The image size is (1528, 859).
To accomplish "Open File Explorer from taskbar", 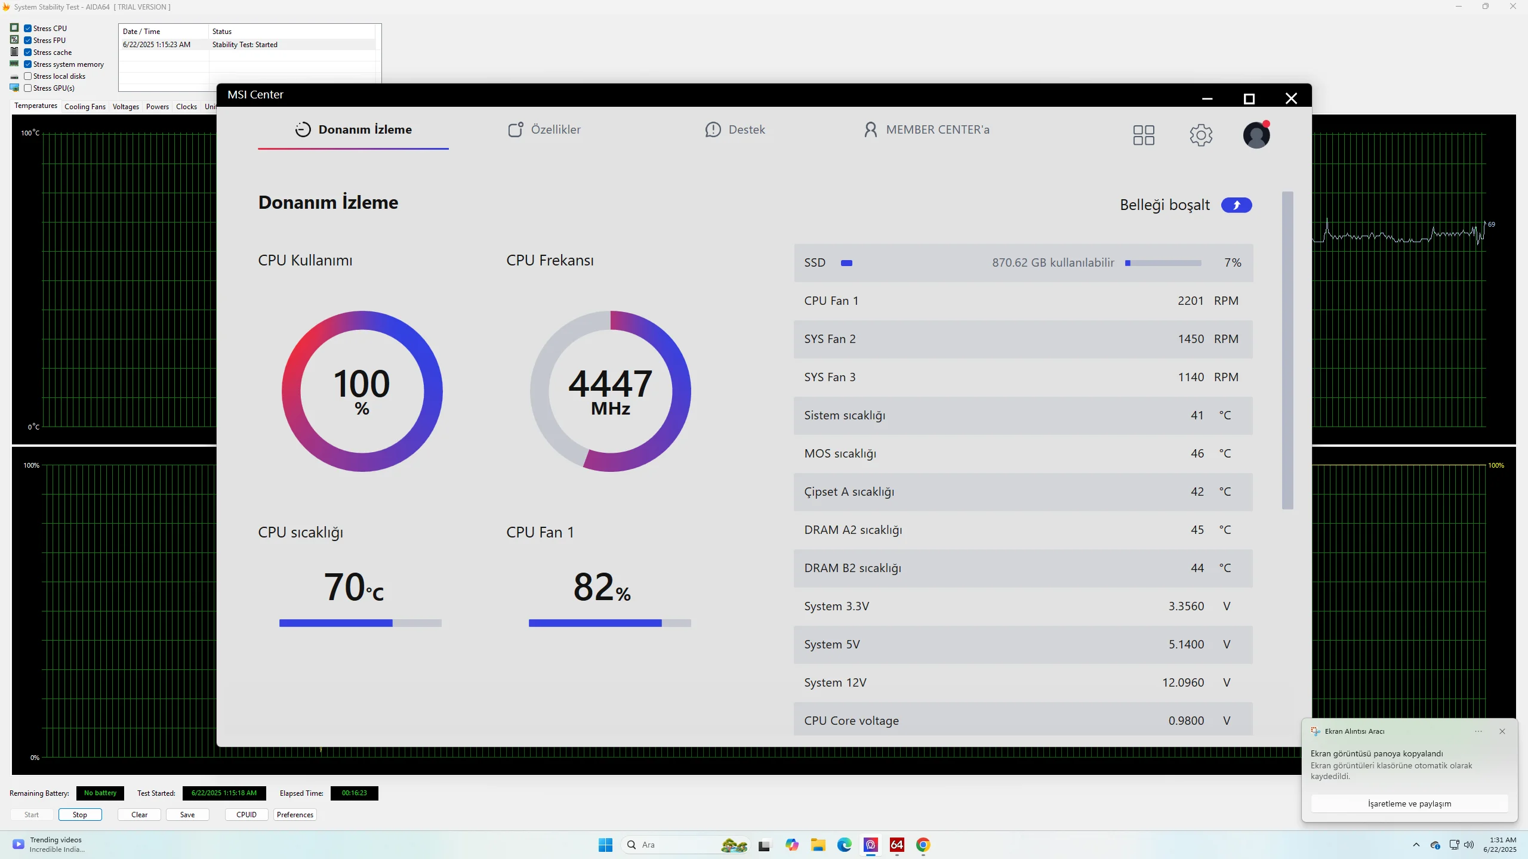I will (818, 845).
